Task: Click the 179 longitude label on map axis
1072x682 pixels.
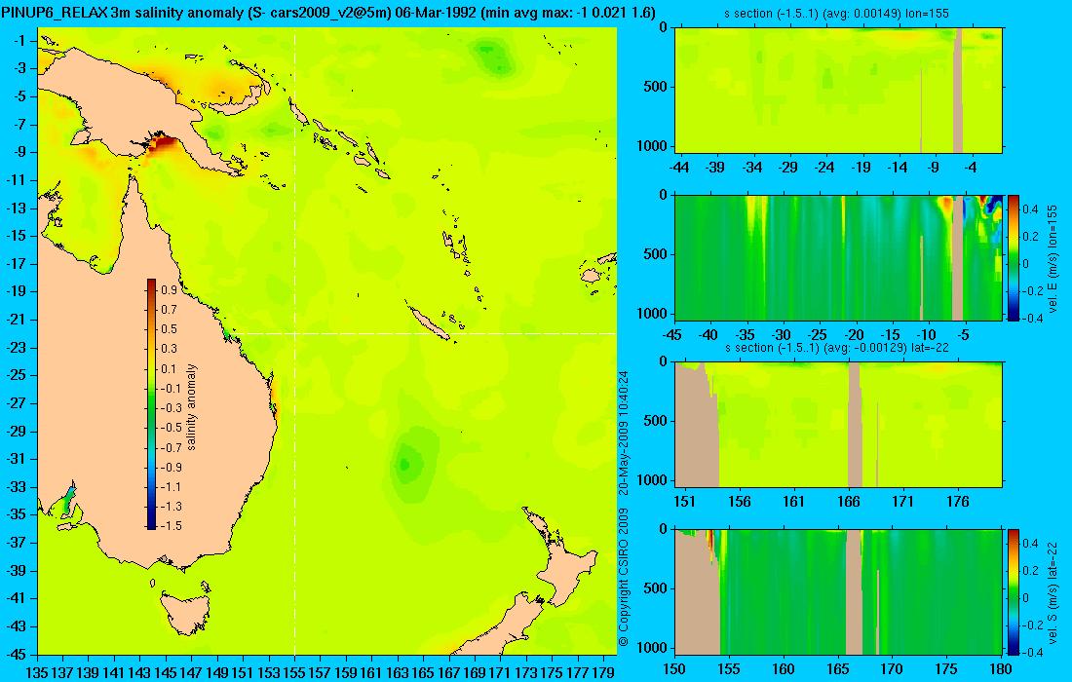Action: [x=603, y=673]
